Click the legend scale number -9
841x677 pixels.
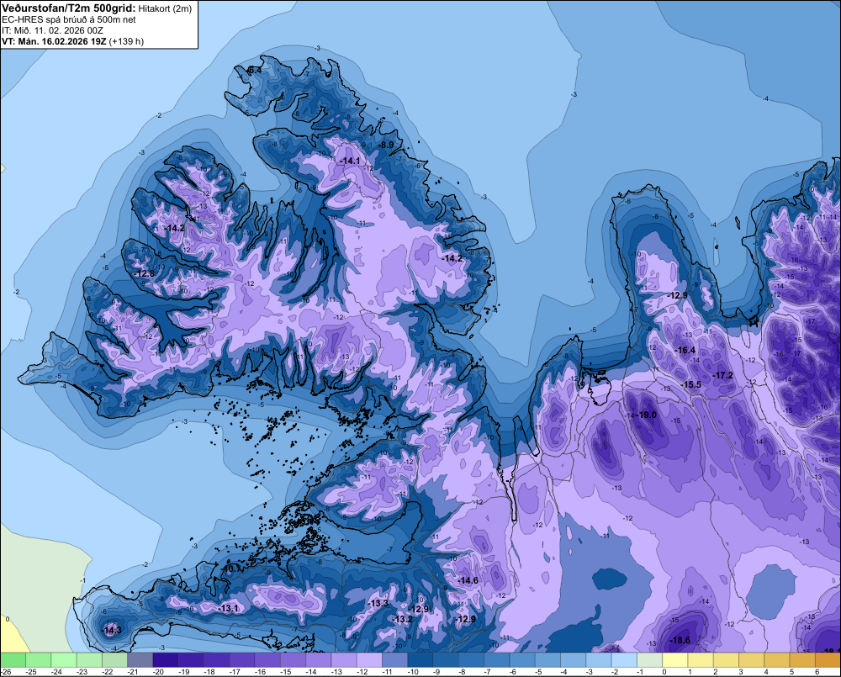pos(436,672)
